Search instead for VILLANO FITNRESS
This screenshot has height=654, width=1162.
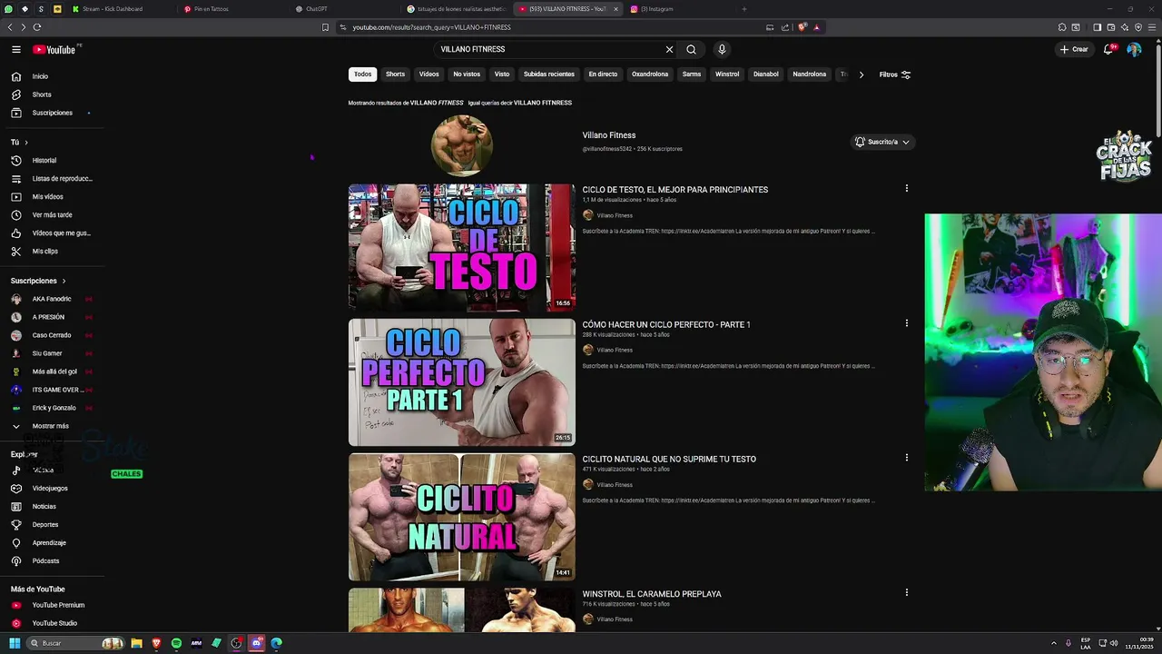point(543,103)
